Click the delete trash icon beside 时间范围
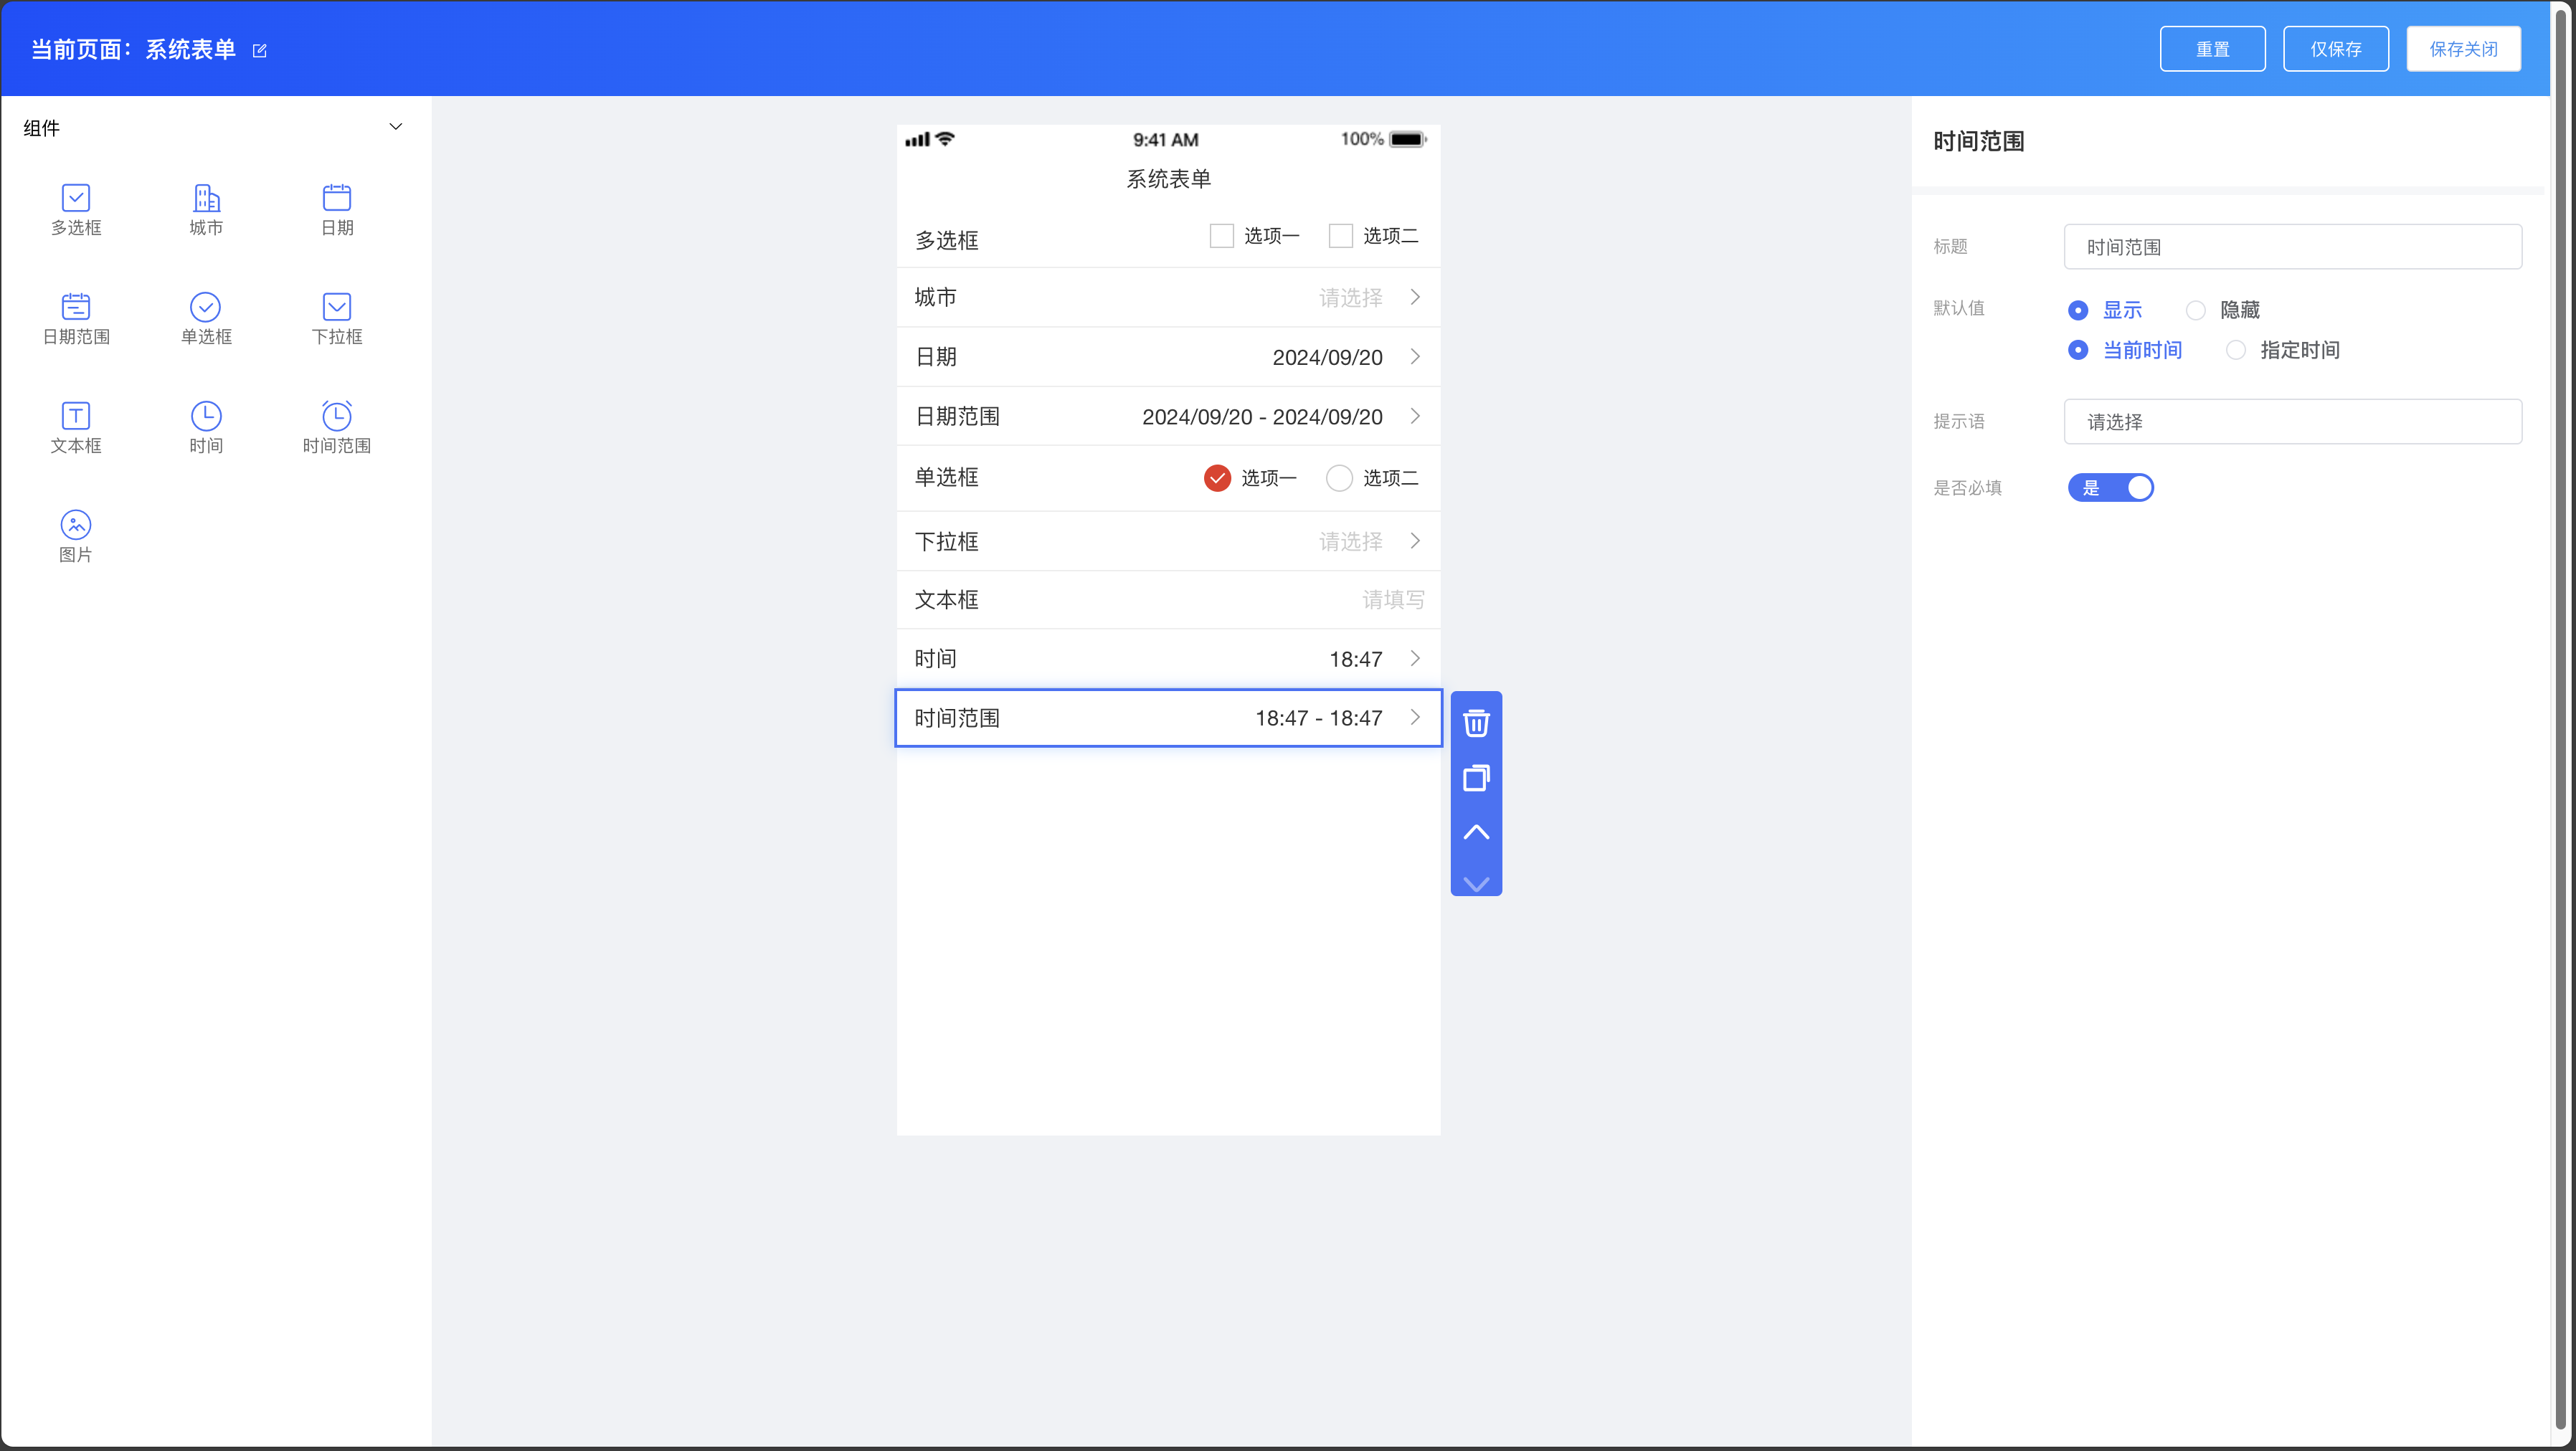 (1476, 723)
